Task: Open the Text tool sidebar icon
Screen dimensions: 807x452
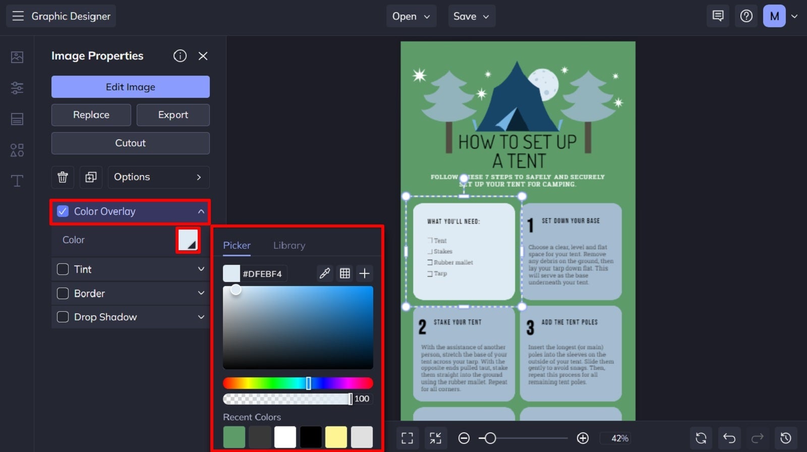Action: (17, 181)
